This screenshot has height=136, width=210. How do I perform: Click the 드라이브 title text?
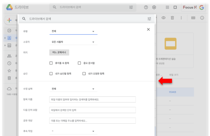[22, 7]
